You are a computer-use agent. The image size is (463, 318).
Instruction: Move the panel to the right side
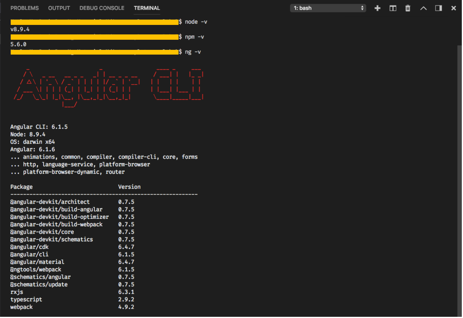pyautogui.click(x=438, y=8)
